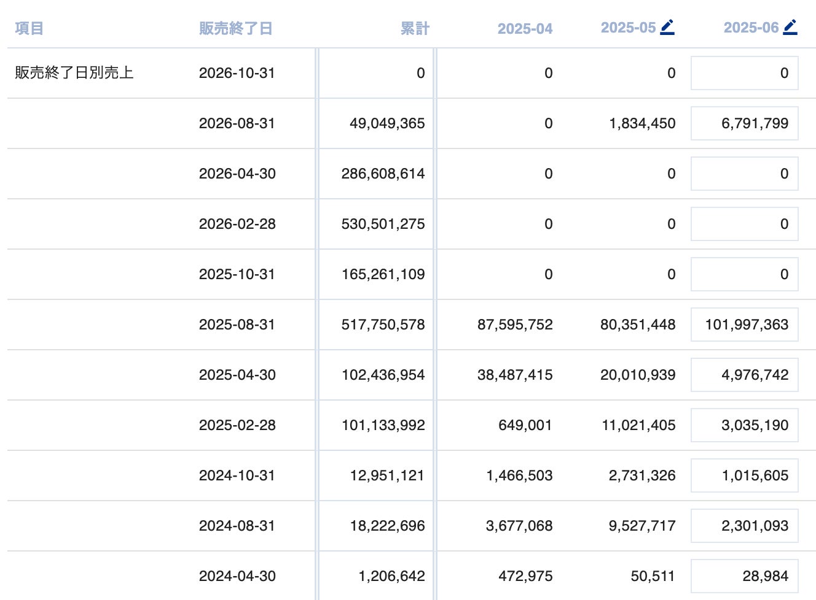Edit the input showing 2,301,093
The height and width of the screenshot is (600, 816).
pyautogui.click(x=744, y=526)
